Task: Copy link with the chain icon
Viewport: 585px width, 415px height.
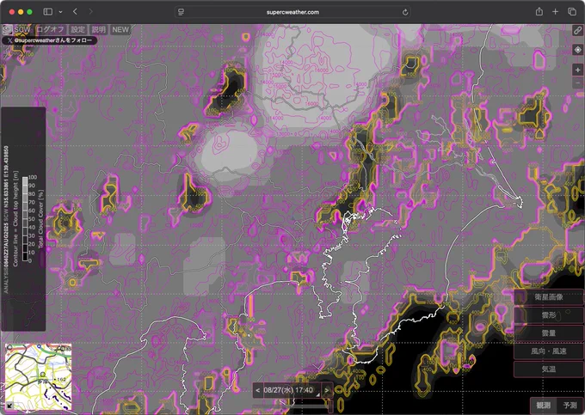Action: coord(578,31)
